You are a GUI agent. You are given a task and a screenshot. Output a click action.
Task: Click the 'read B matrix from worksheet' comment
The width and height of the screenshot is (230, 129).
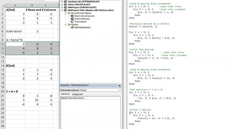pyautogui.click(x=150, y=70)
